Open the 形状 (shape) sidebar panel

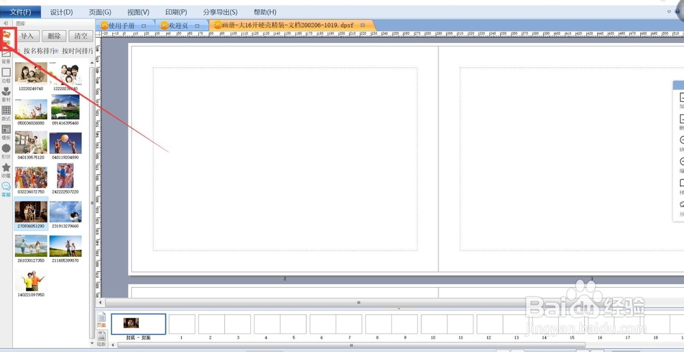[x=6, y=151]
